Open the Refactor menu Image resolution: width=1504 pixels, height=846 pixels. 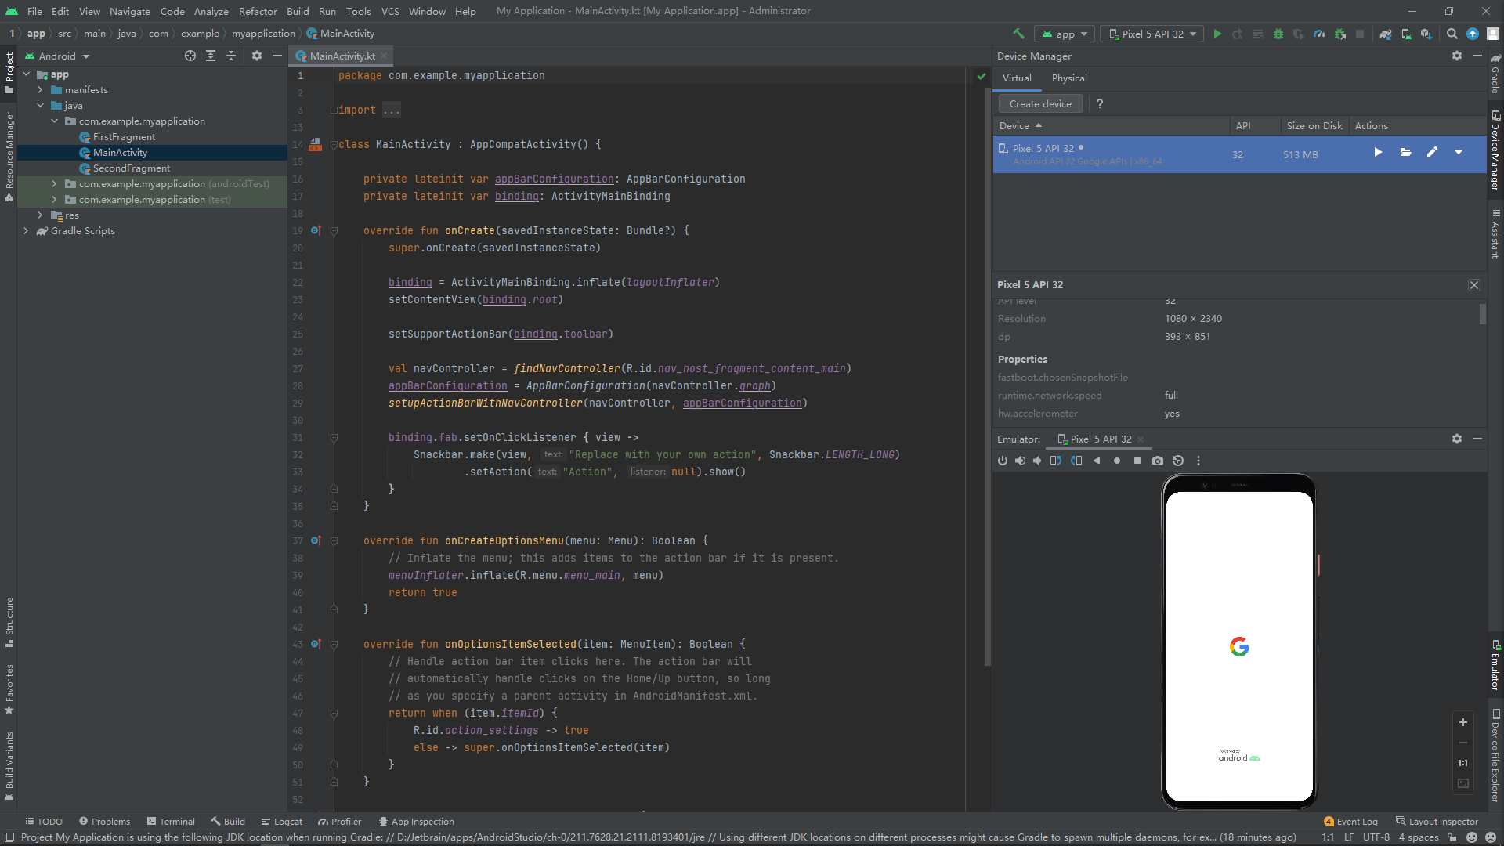click(x=258, y=11)
